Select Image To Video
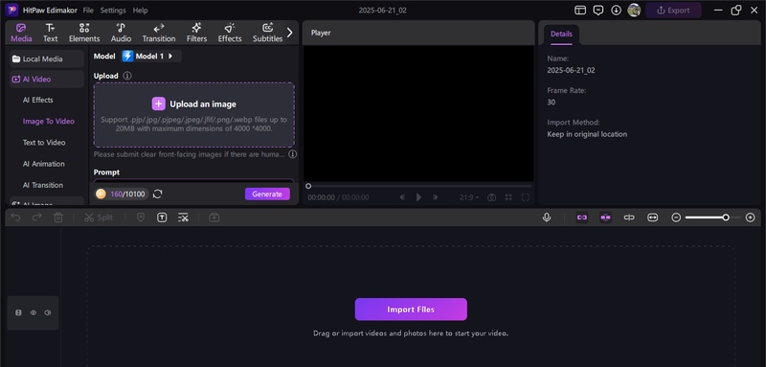 (x=49, y=121)
